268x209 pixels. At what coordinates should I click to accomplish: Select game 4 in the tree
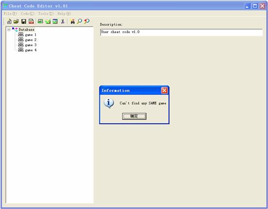click(30, 50)
